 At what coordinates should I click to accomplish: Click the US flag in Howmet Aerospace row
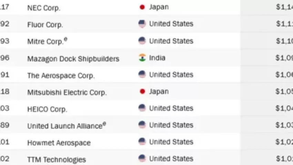click(142, 142)
